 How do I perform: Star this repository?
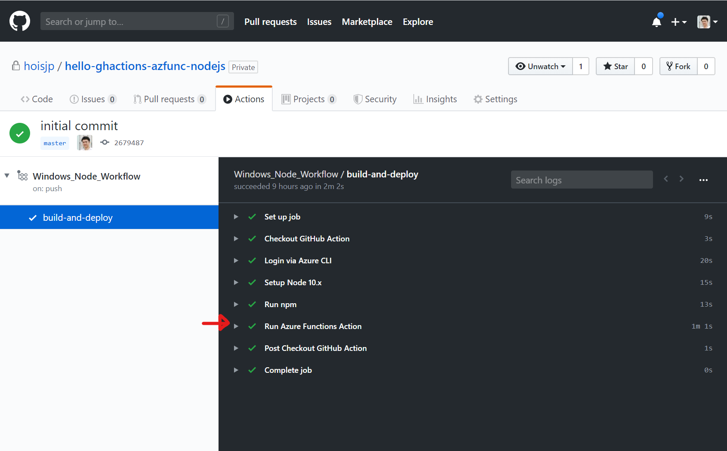tap(615, 66)
